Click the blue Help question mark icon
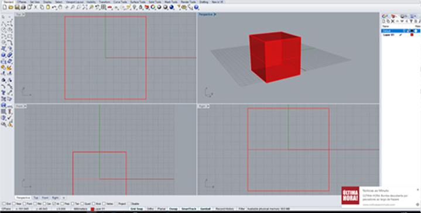Image resolution: width=421 pixels, height=213 pixels. pos(196,7)
